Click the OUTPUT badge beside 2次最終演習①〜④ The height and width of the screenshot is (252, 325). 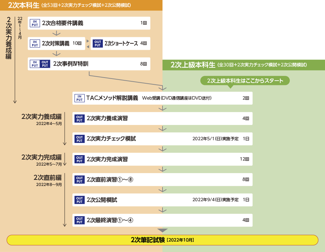[79, 220]
